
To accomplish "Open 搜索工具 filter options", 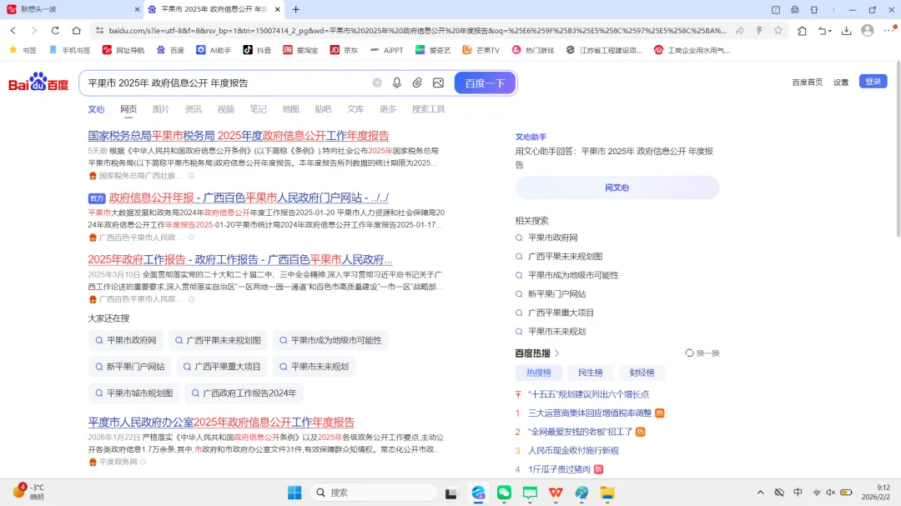I will 428,109.
